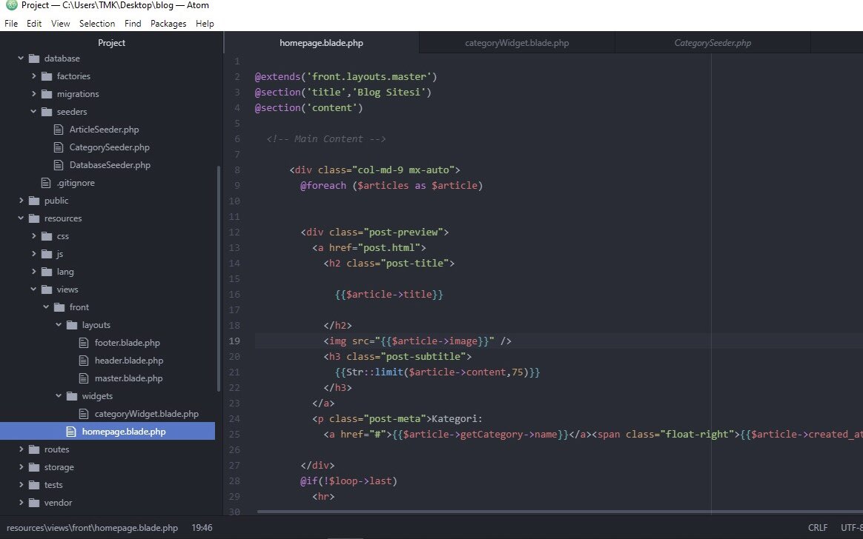Click line number 8 in gutter
Image resolution: width=863 pixels, height=539 pixels.
tap(237, 170)
